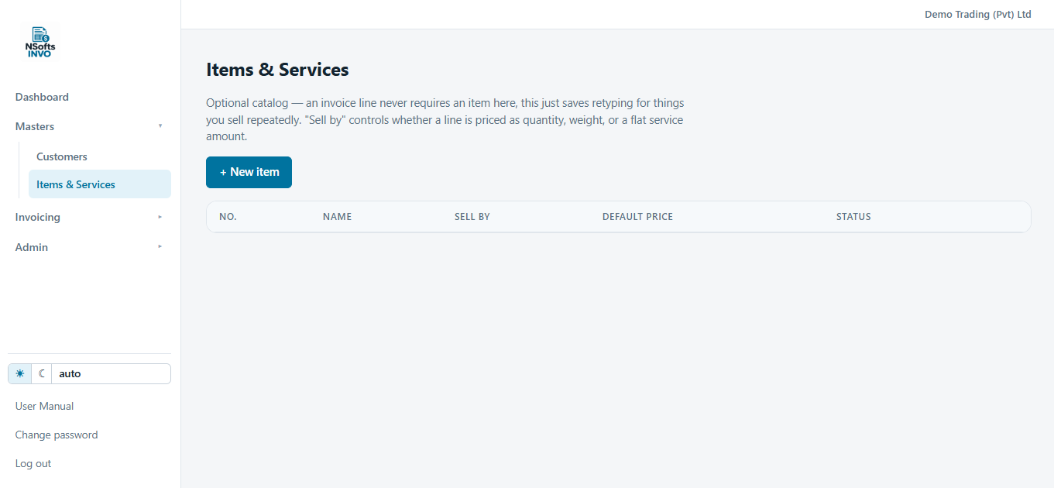
Task: Click the Items & Services page heading
Action: coord(277,70)
